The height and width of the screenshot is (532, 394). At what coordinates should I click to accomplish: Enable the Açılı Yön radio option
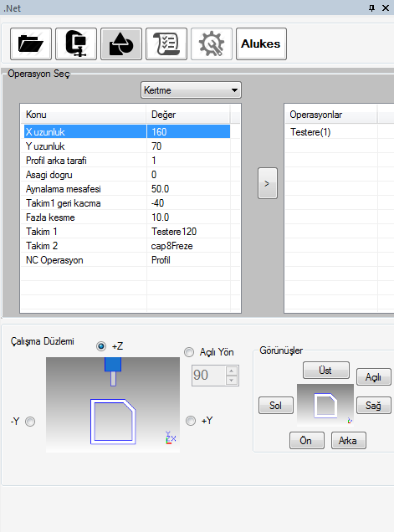189,352
